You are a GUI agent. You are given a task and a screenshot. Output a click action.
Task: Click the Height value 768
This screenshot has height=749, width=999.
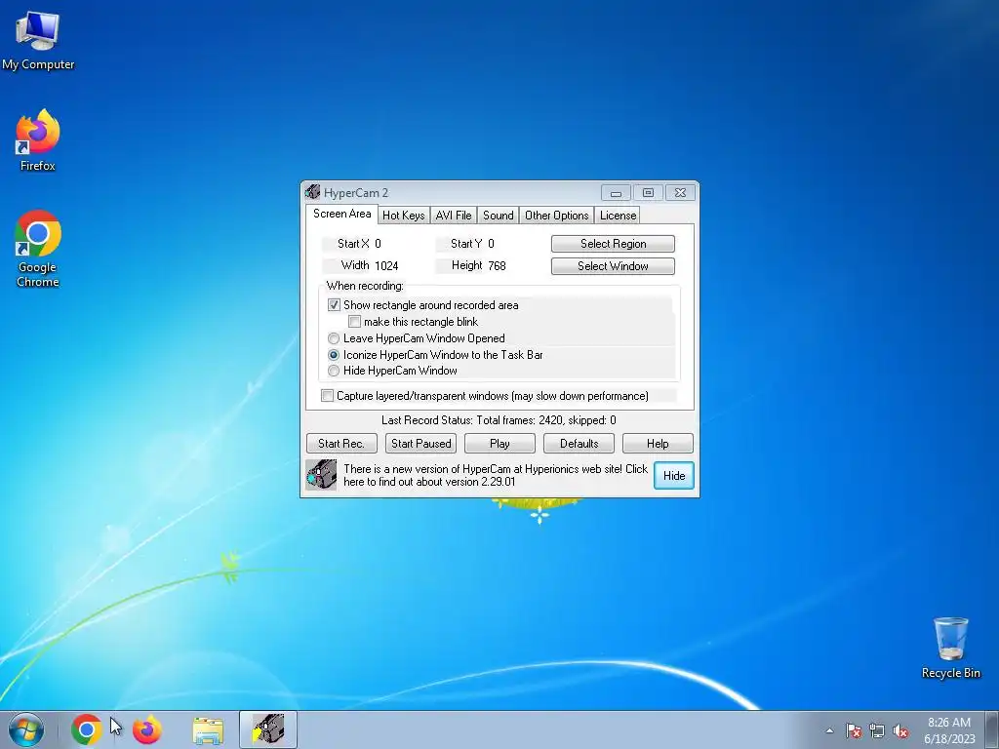497,265
